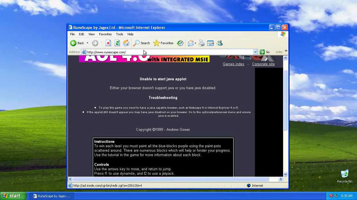This screenshot has width=357, height=200.
Task: Open the File menu
Action: point(72,34)
